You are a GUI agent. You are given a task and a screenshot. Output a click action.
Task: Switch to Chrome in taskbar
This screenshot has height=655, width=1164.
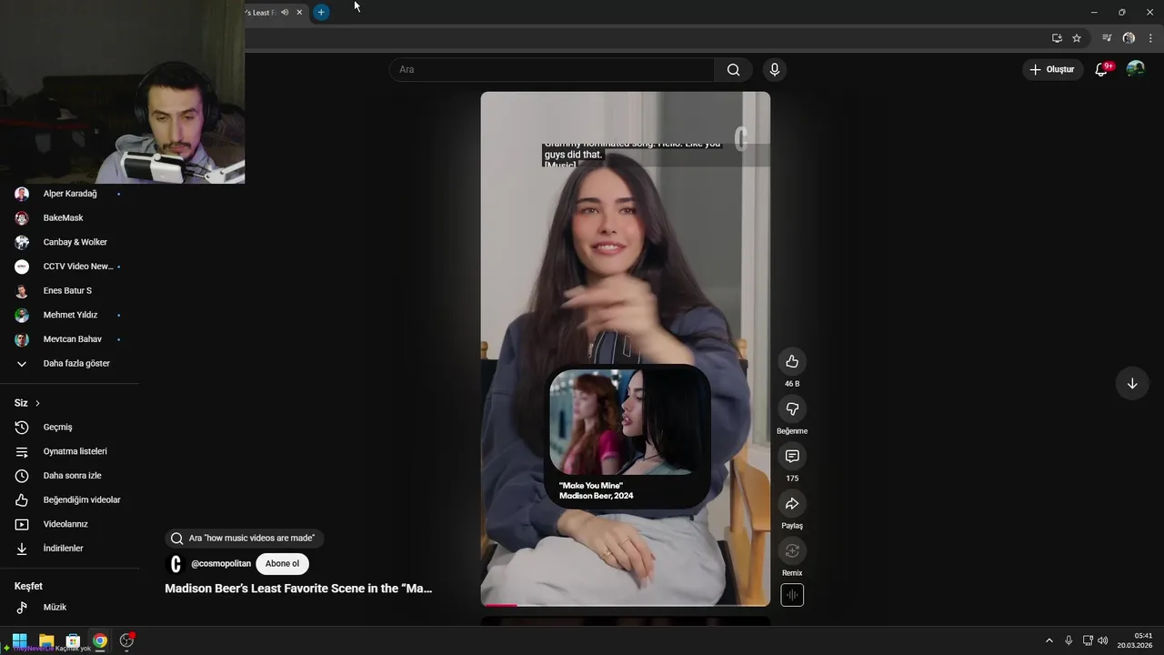click(100, 640)
